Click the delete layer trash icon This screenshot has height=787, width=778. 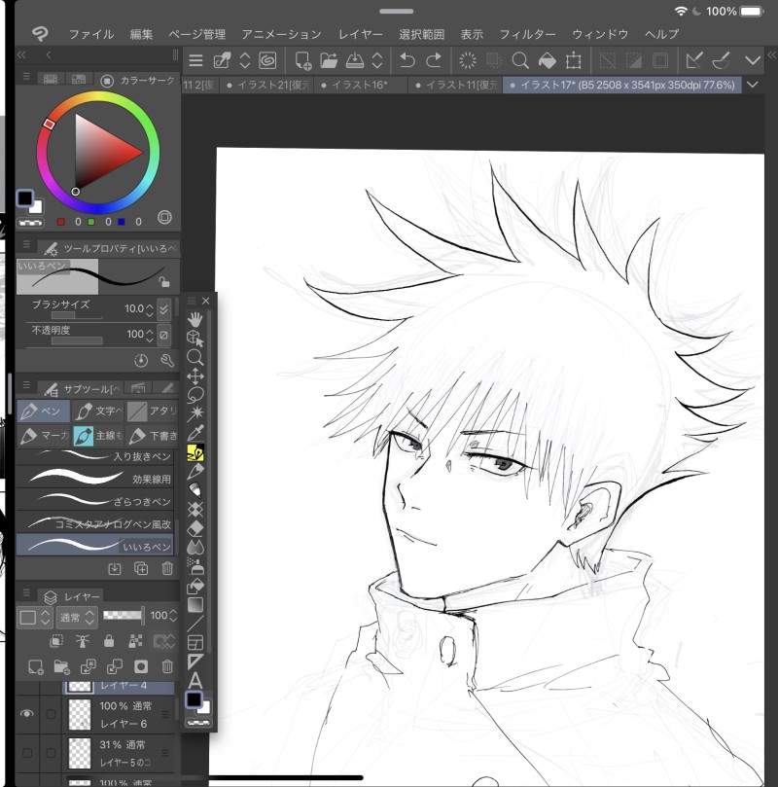(x=167, y=666)
